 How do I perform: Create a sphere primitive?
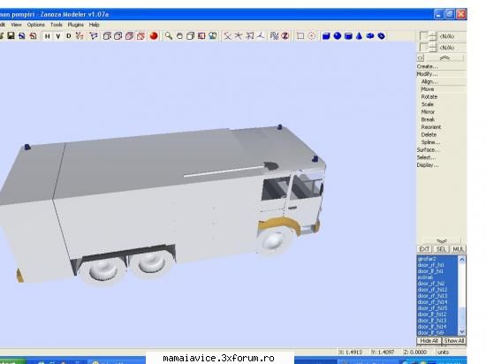[x=338, y=36]
